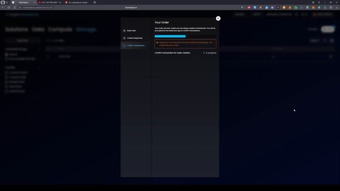Click the search icon in the browser toolbar
The width and height of the screenshot is (340, 191).
pyautogui.click(x=242, y=7)
